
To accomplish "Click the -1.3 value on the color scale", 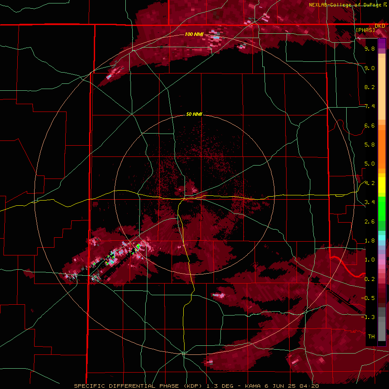I will coord(368,317).
